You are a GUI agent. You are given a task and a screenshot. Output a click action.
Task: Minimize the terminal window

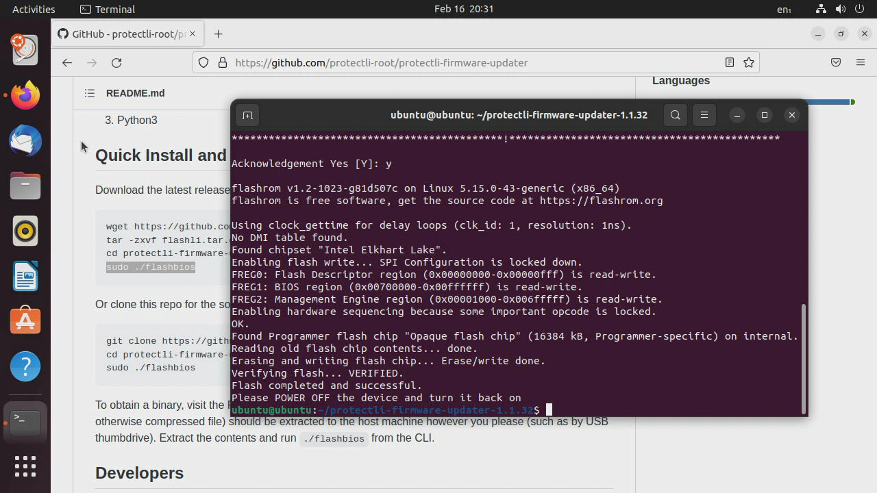(737, 115)
